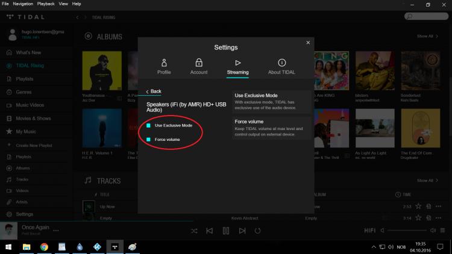Add the 3:14 track to playlist
Image resolution: width=452 pixels, height=254 pixels.
coord(428,218)
